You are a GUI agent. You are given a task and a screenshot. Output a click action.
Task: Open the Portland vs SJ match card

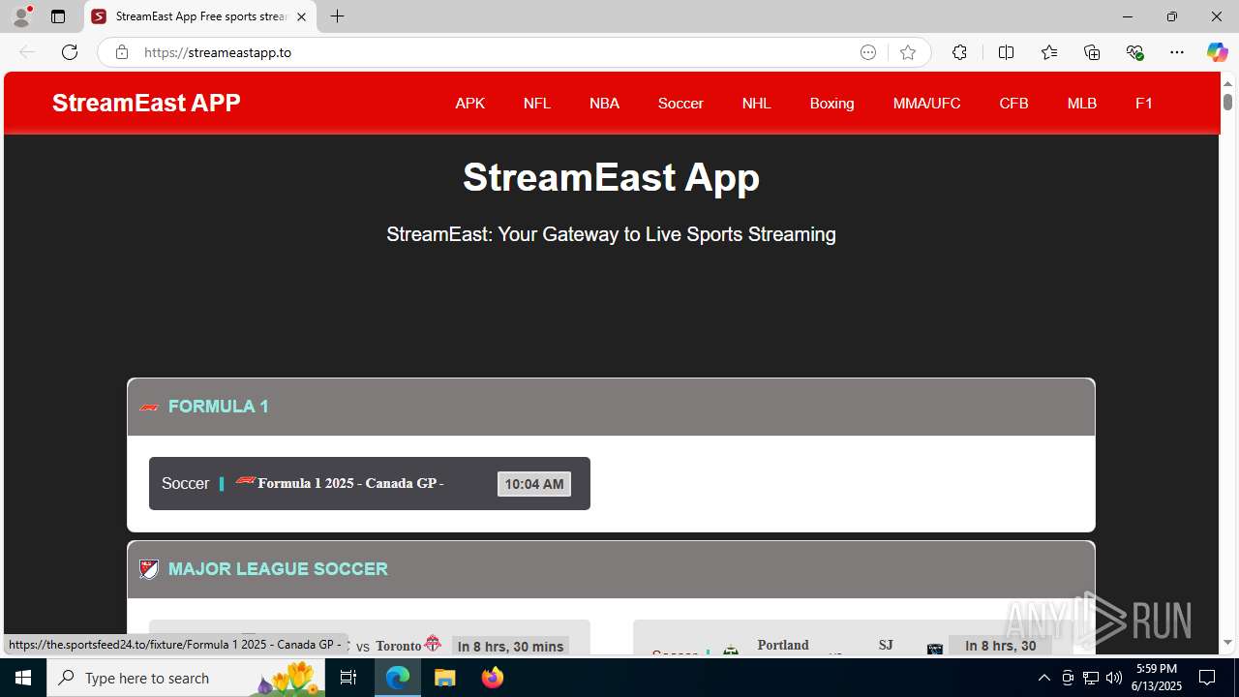click(854, 638)
